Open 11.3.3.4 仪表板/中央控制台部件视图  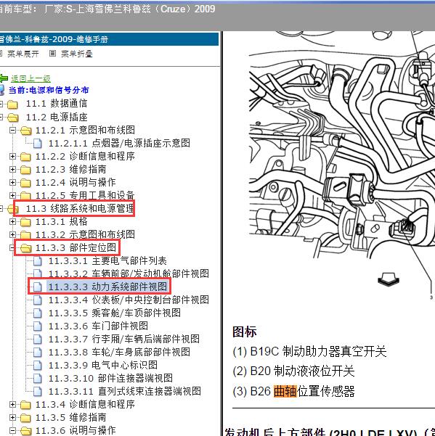pos(129,300)
